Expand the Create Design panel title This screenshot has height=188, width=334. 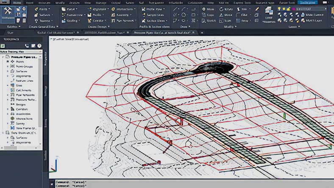(x=99, y=27)
